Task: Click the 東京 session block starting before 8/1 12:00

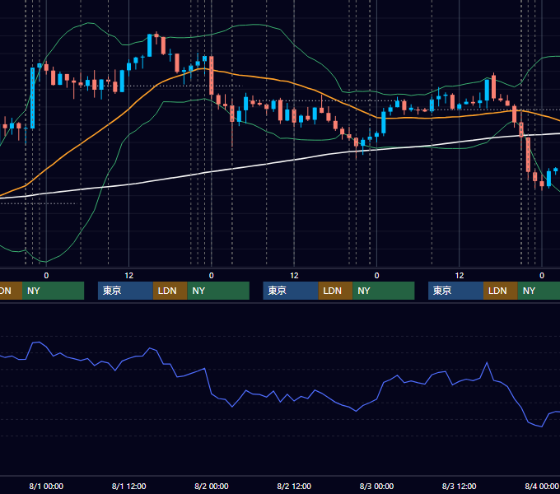Action: pos(125,291)
